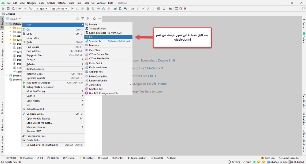Run the app with the green play icon

click(73, 9)
